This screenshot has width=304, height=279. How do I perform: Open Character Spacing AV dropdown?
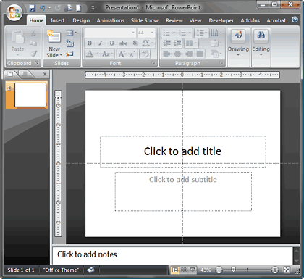pos(147,43)
